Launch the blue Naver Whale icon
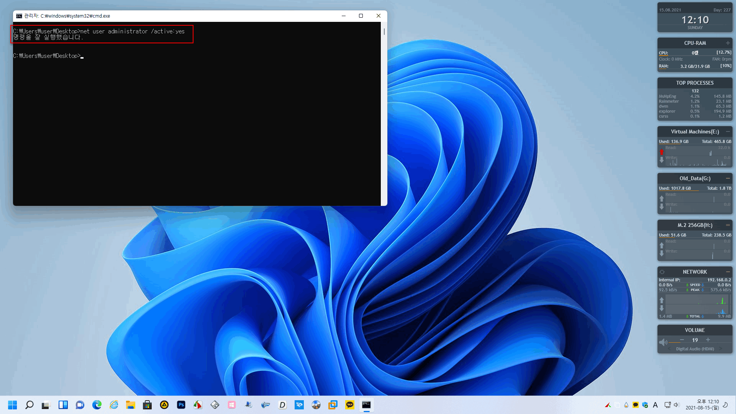This screenshot has width=736, height=414. point(299,405)
